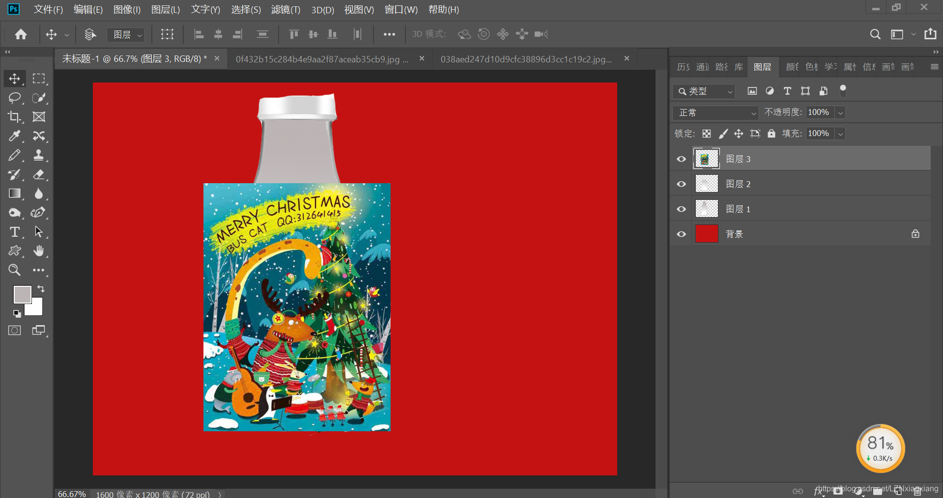Toggle lock image pixels brush icon
The width and height of the screenshot is (943, 498).
tap(723, 134)
